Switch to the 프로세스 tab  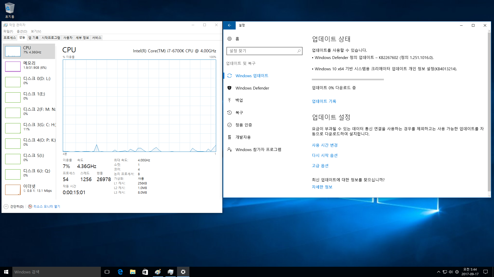(10, 38)
